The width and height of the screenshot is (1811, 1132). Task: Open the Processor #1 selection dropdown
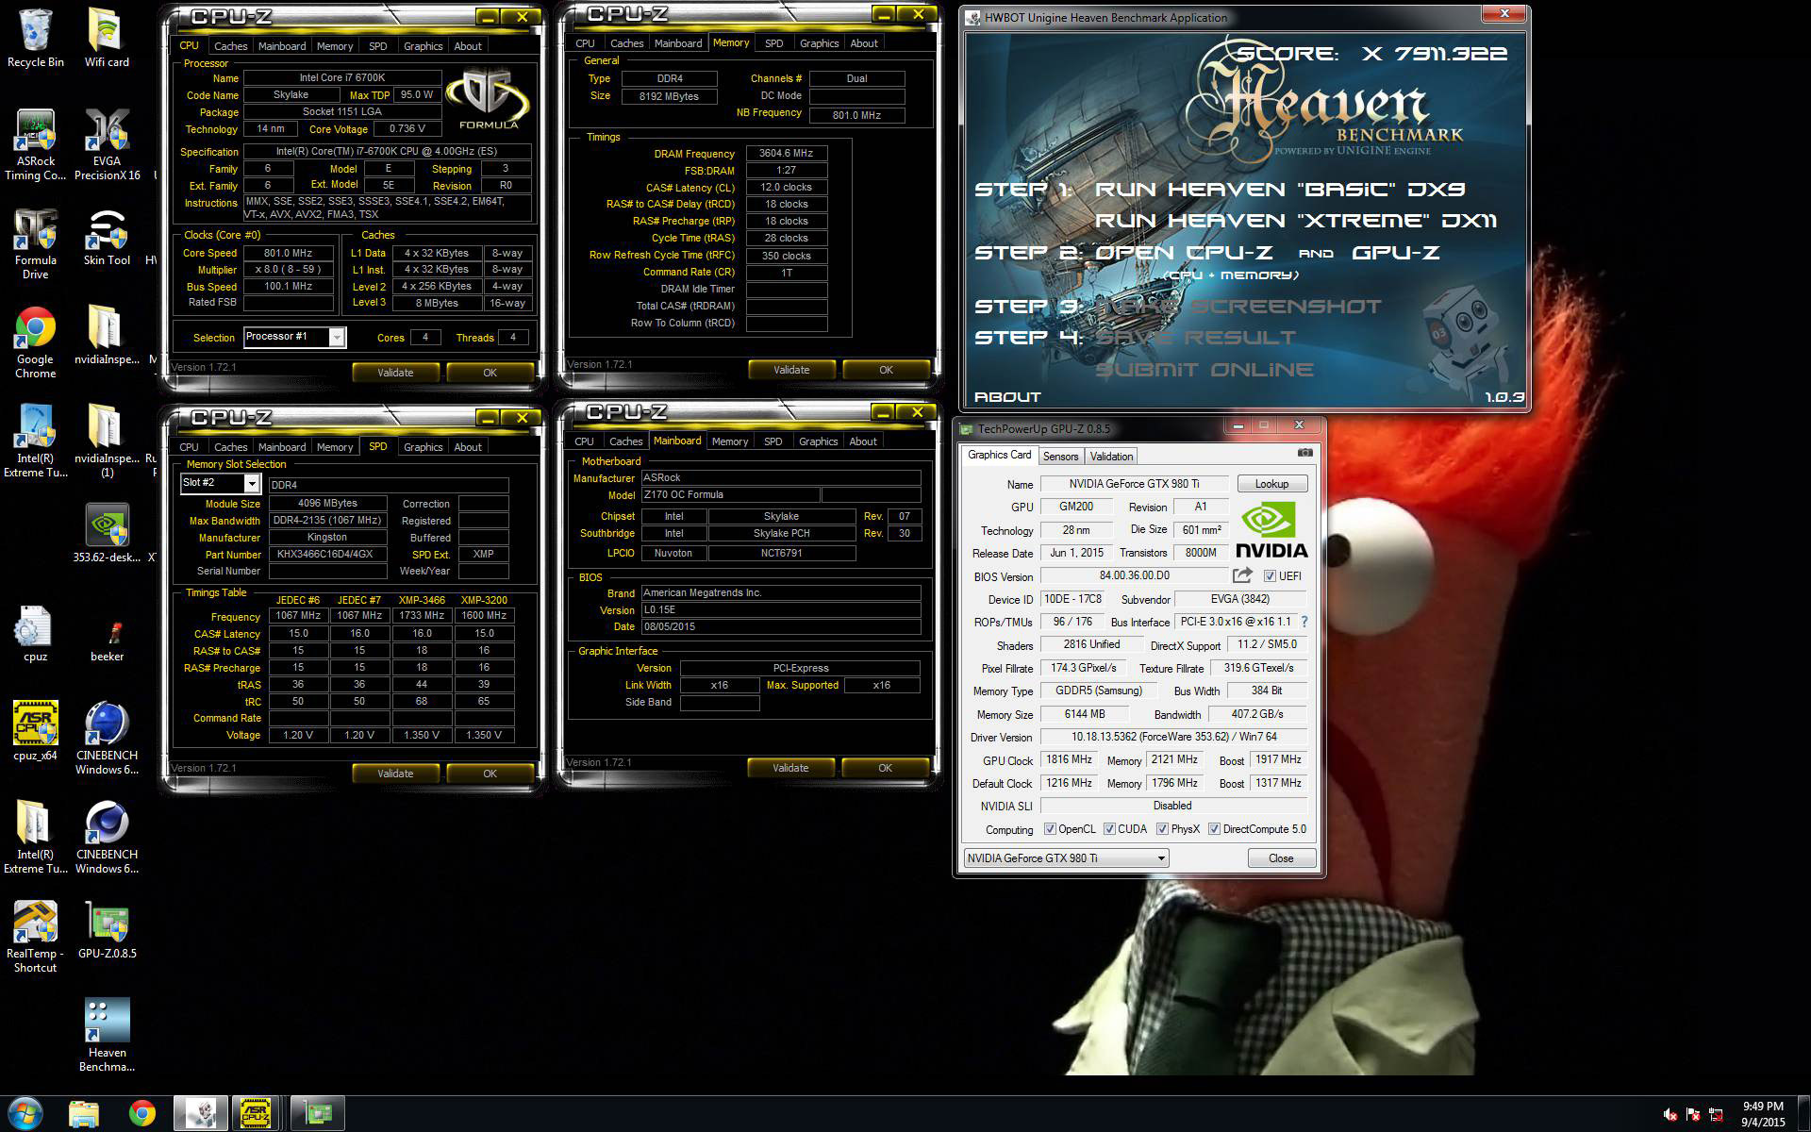pyautogui.click(x=337, y=337)
